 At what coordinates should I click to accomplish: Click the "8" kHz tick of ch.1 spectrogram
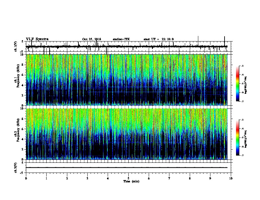[23, 65]
